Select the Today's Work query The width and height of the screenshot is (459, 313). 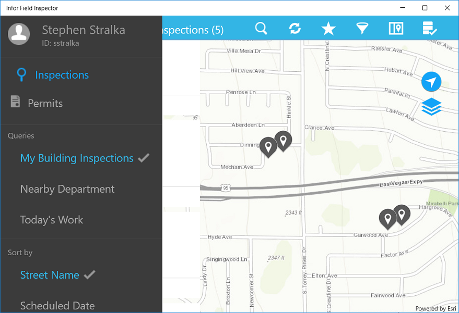click(51, 219)
